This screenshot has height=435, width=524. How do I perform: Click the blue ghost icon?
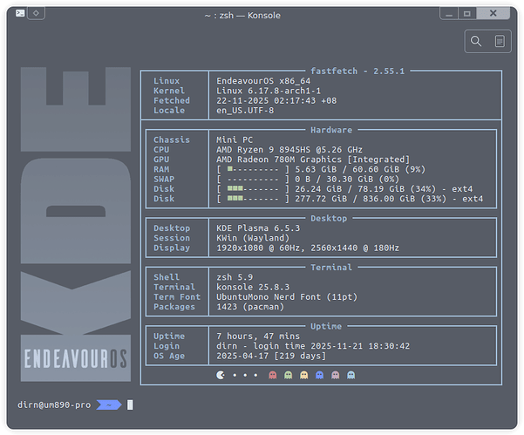(320, 375)
